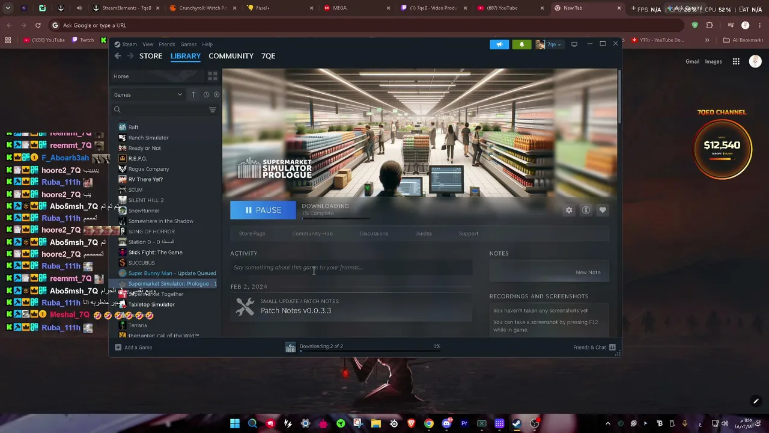Open the library advanced filters icon
The height and width of the screenshot is (433, 769).
pyautogui.click(x=212, y=109)
